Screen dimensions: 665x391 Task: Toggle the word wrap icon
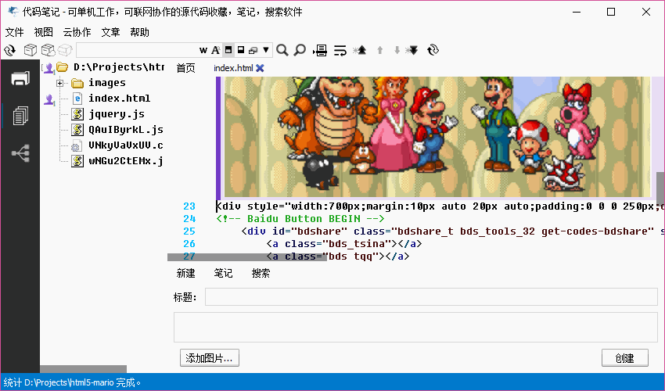click(340, 51)
